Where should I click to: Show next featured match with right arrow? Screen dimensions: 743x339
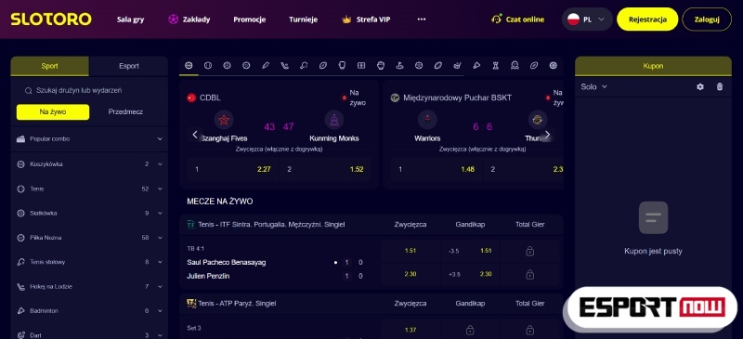[x=547, y=134]
